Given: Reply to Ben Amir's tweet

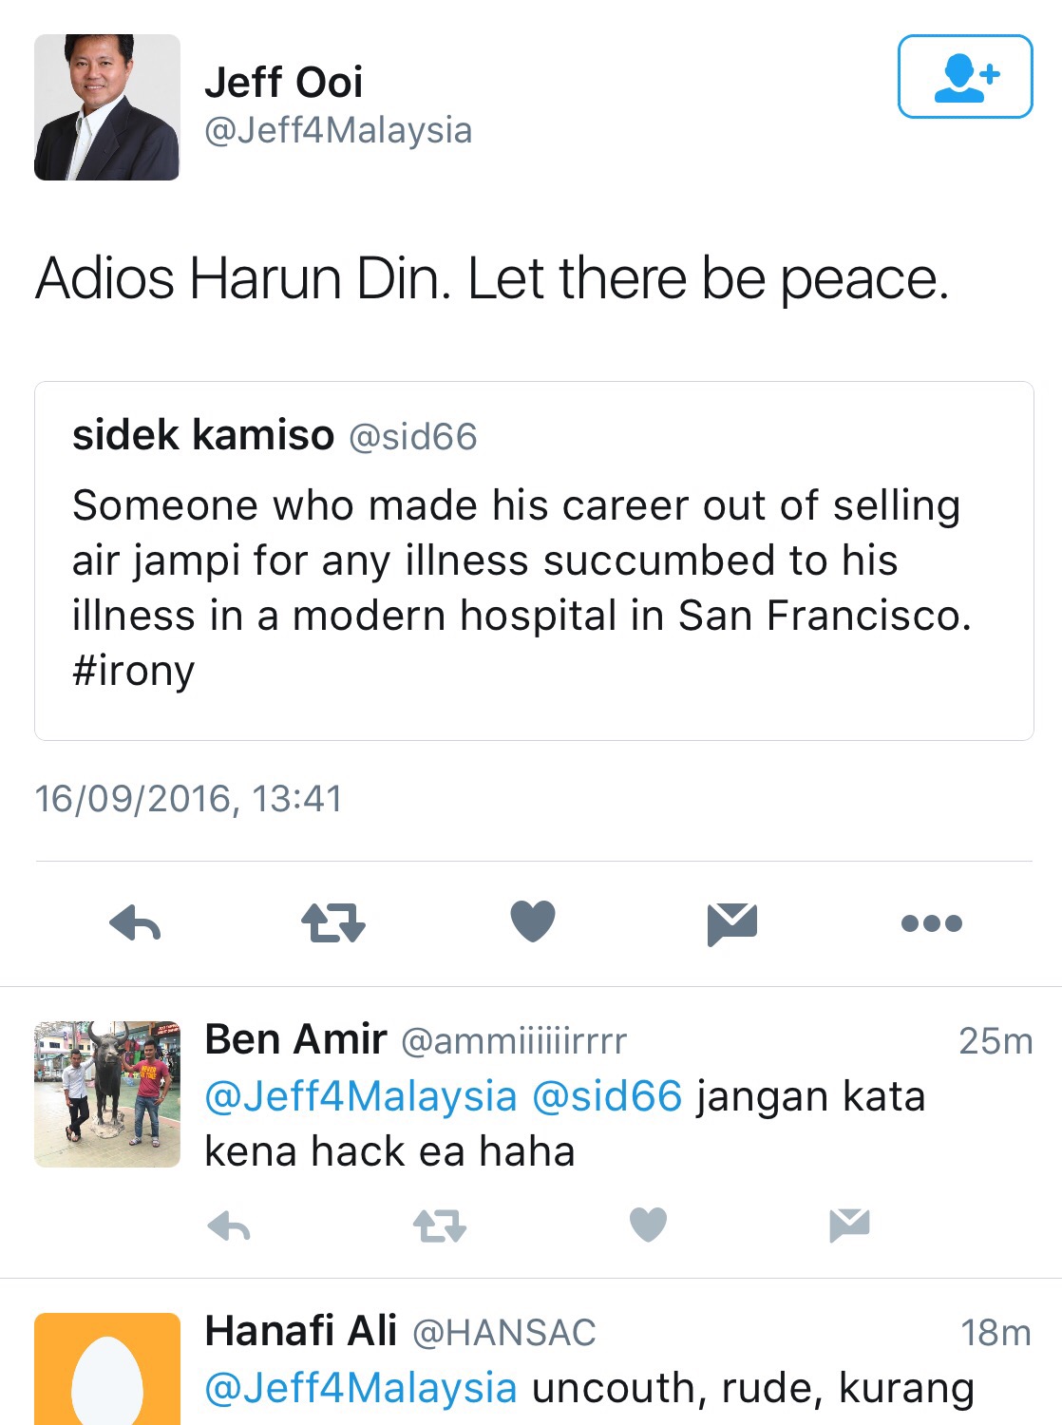Looking at the screenshot, I should (229, 1226).
